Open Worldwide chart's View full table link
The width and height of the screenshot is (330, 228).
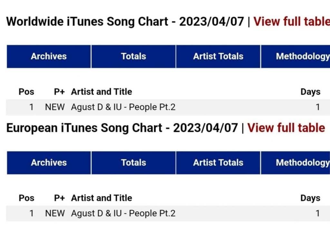[292, 22]
